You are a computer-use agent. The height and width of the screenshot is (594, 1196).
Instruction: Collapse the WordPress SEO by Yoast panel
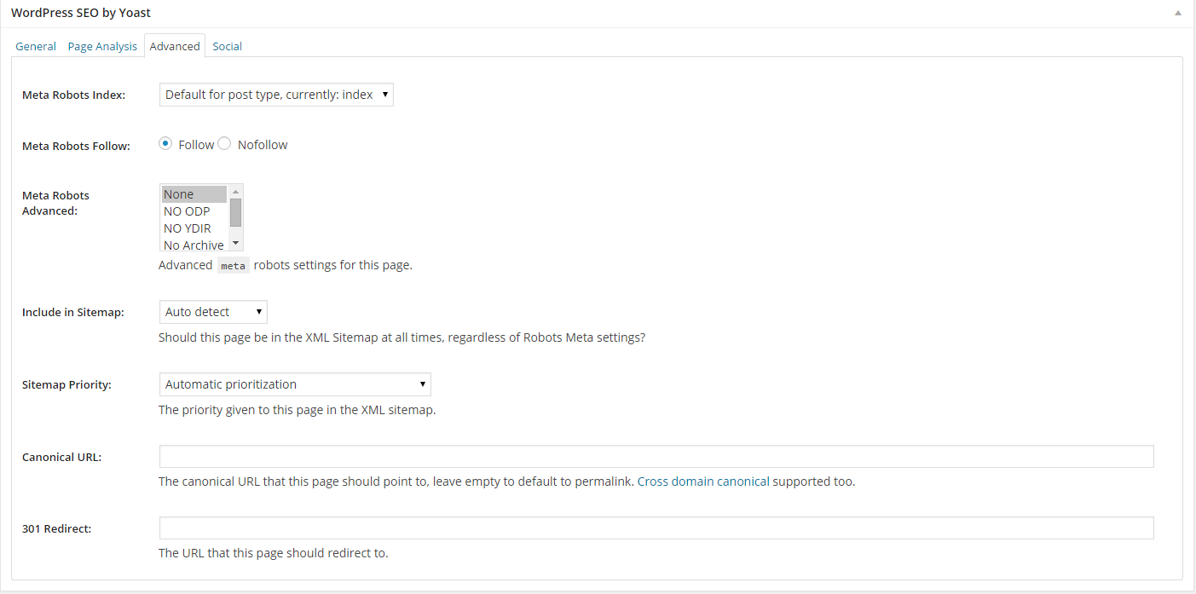[1178, 12]
